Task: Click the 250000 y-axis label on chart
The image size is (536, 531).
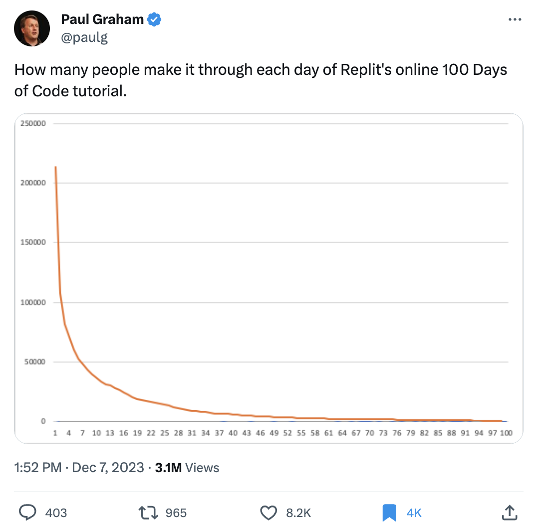Action: [33, 123]
